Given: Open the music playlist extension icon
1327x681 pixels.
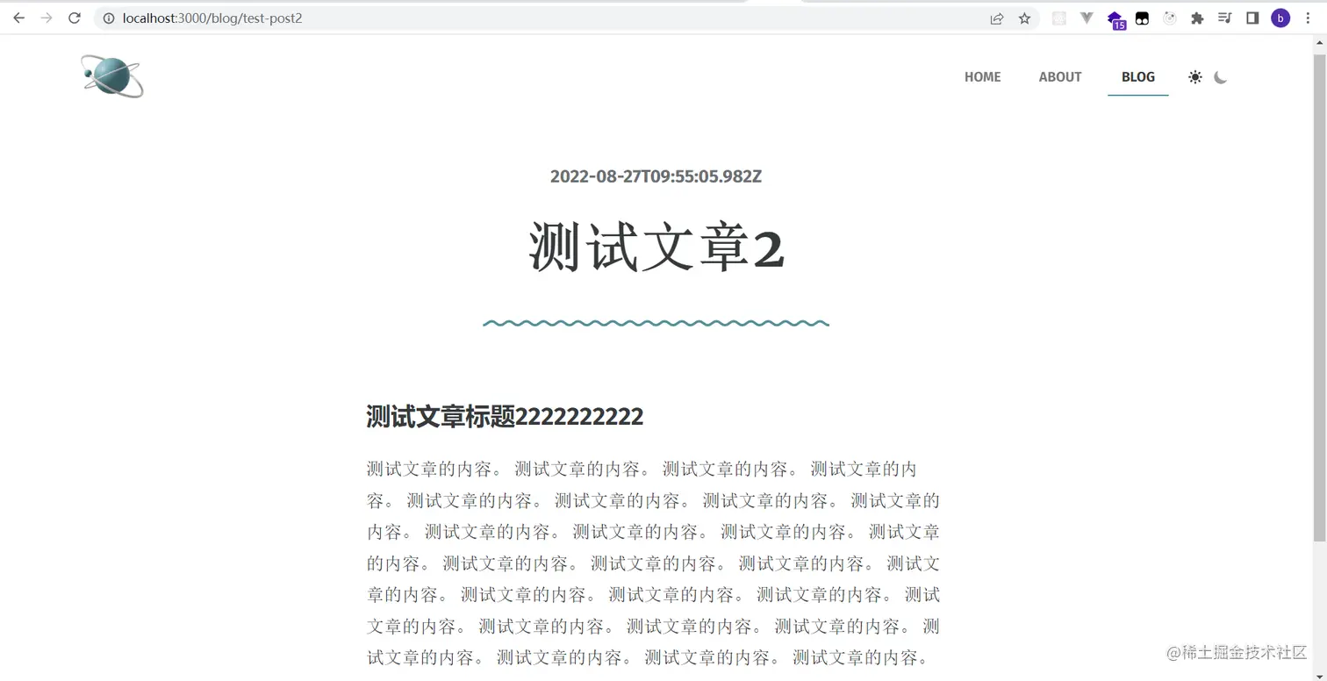Looking at the screenshot, I should [x=1224, y=18].
